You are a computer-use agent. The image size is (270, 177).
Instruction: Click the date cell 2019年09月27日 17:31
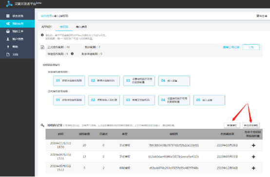click(x=60, y=157)
